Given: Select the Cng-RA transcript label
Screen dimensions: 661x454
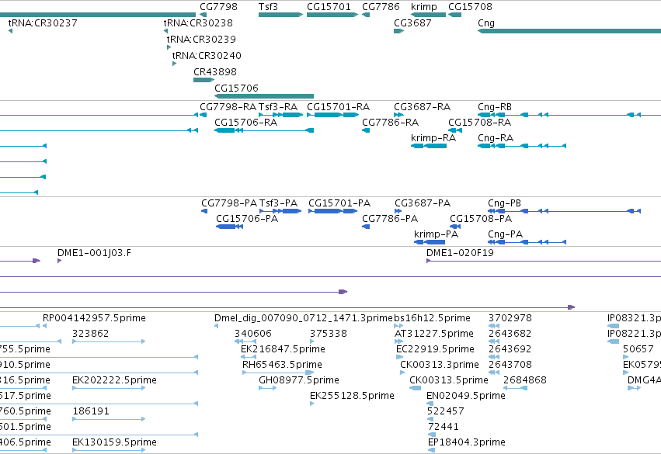Looking at the screenshot, I should click(x=496, y=138).
